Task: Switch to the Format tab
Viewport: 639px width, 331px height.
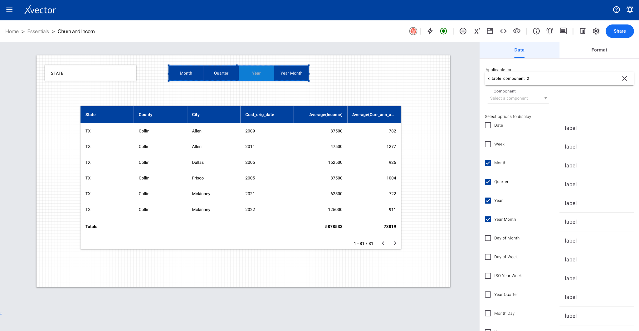Action: click(x=599, y=50)
